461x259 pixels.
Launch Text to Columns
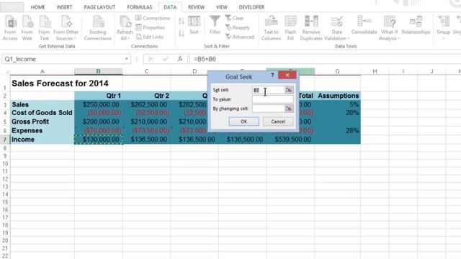click(271, 28)
